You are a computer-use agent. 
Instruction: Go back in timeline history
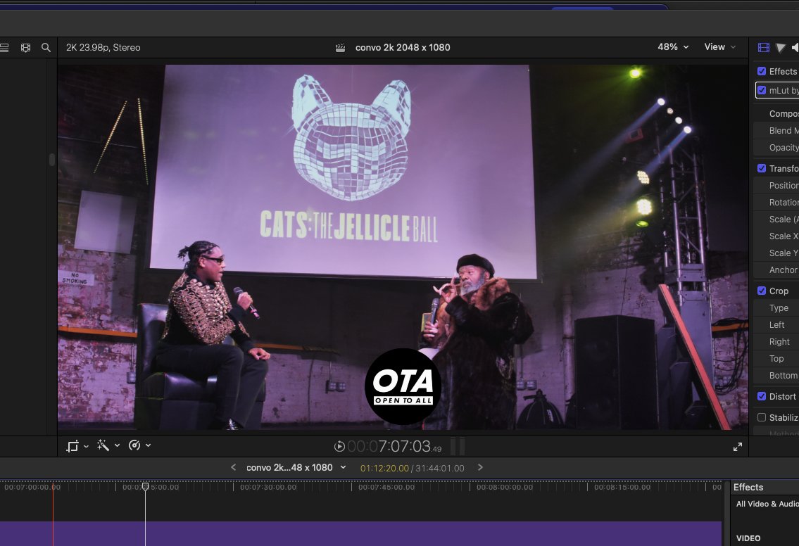point(234,467)
